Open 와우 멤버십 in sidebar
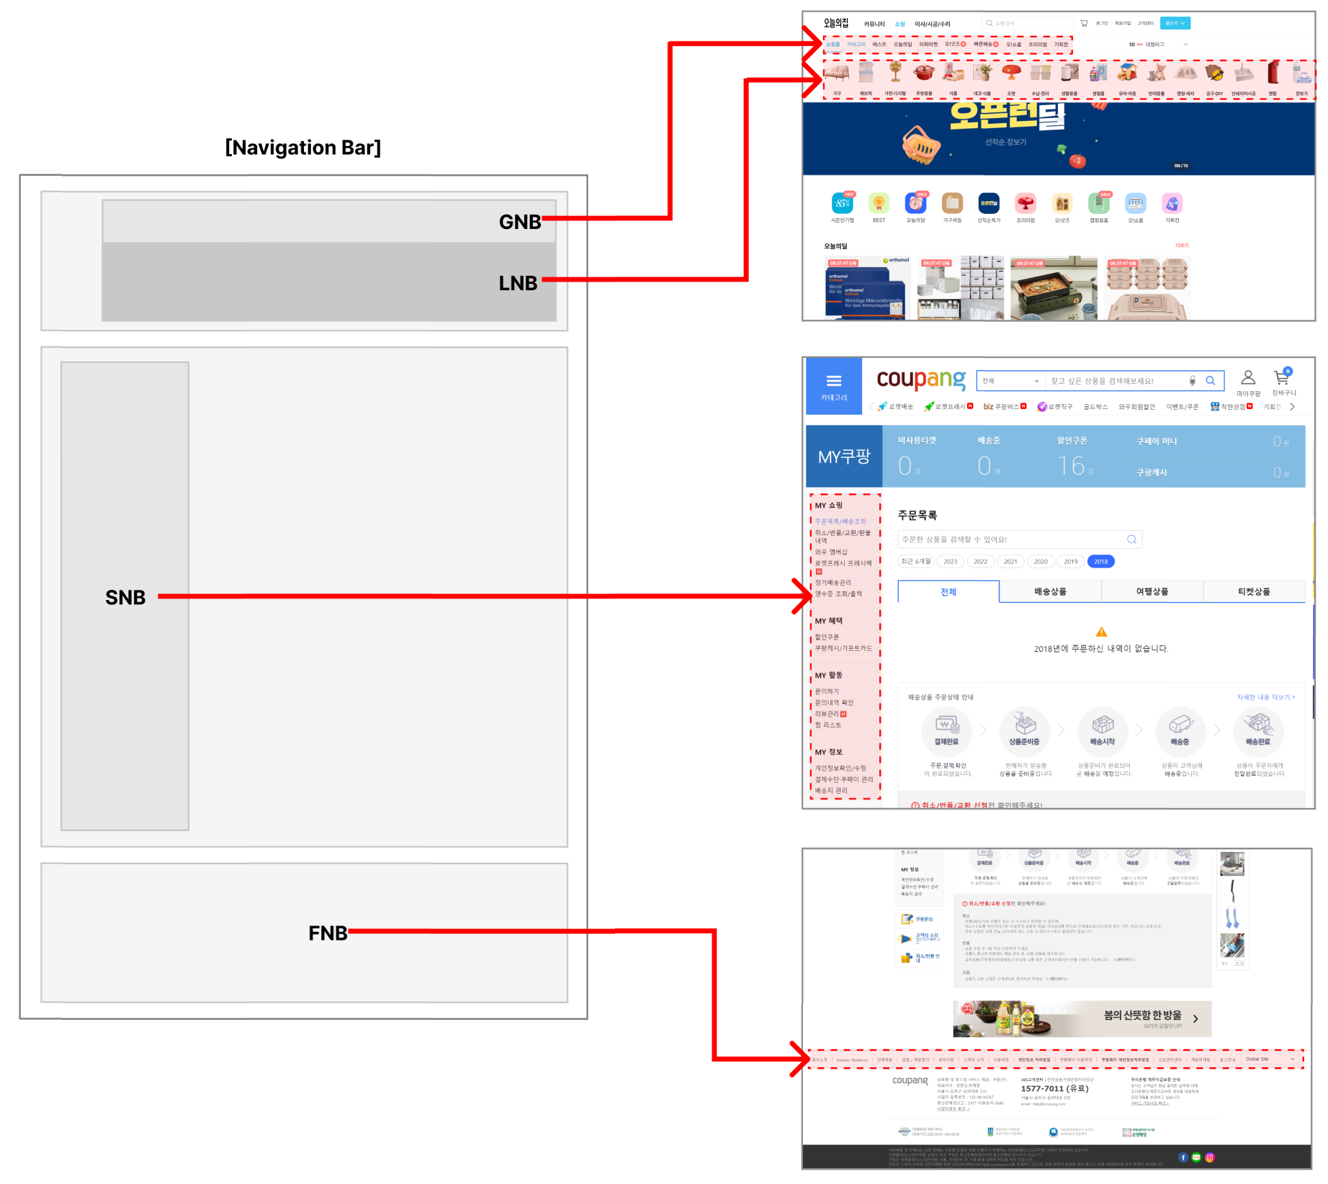 [831, 552]
